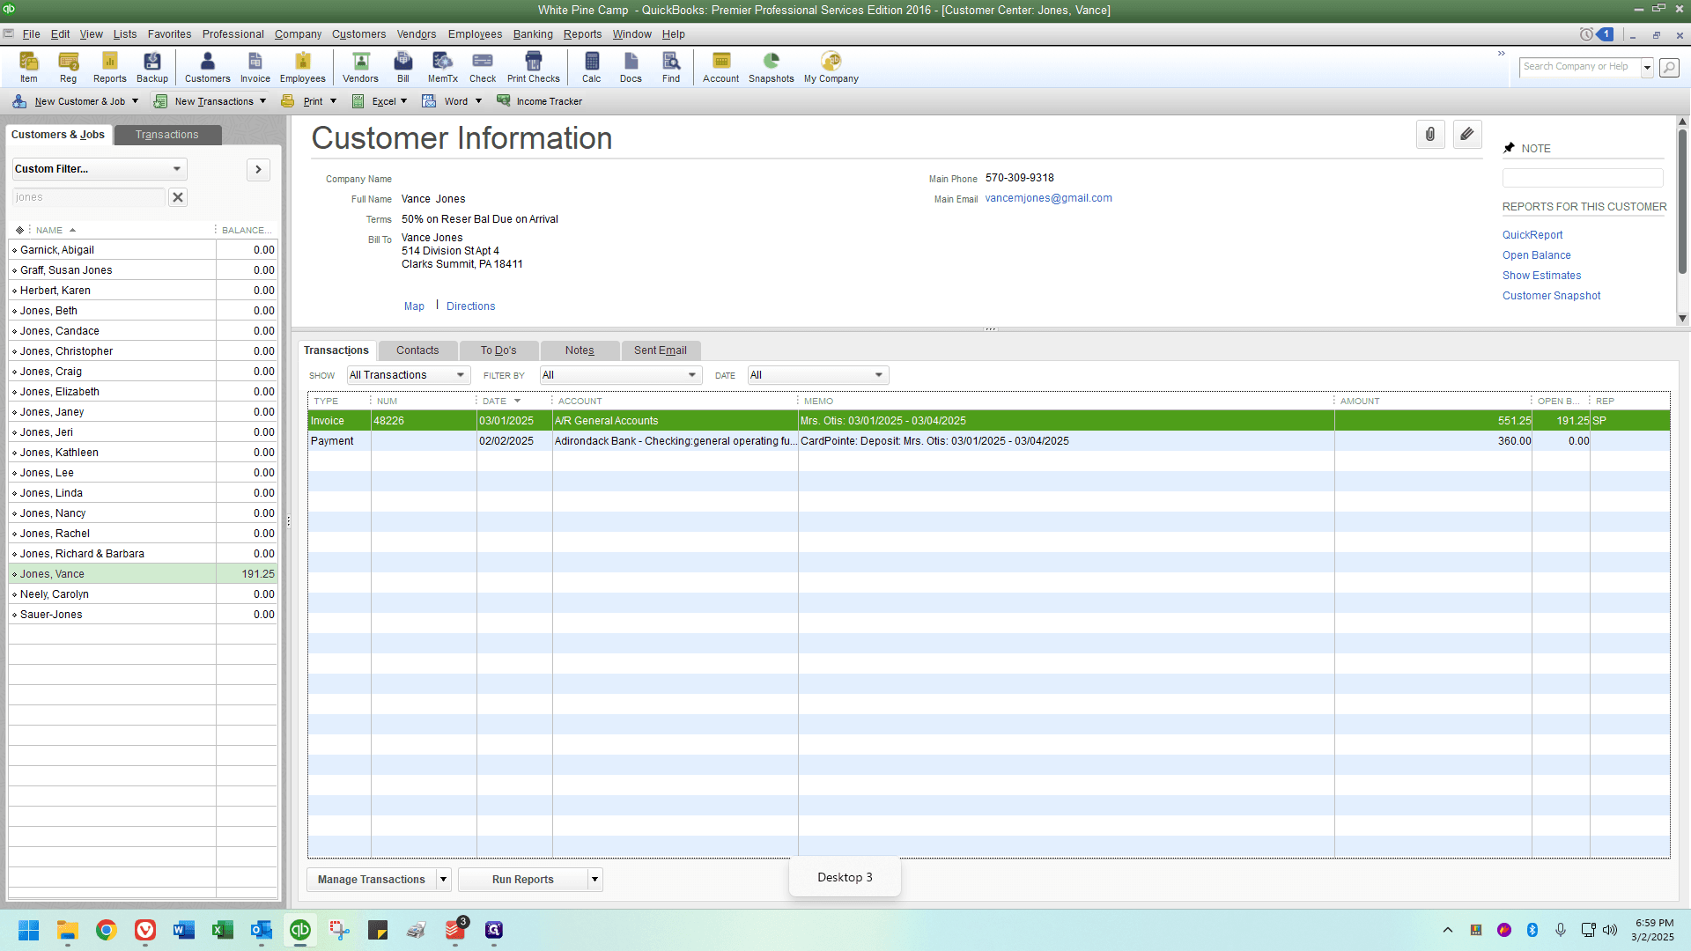Open the Custom Filter dropdown

pos(100,169)
